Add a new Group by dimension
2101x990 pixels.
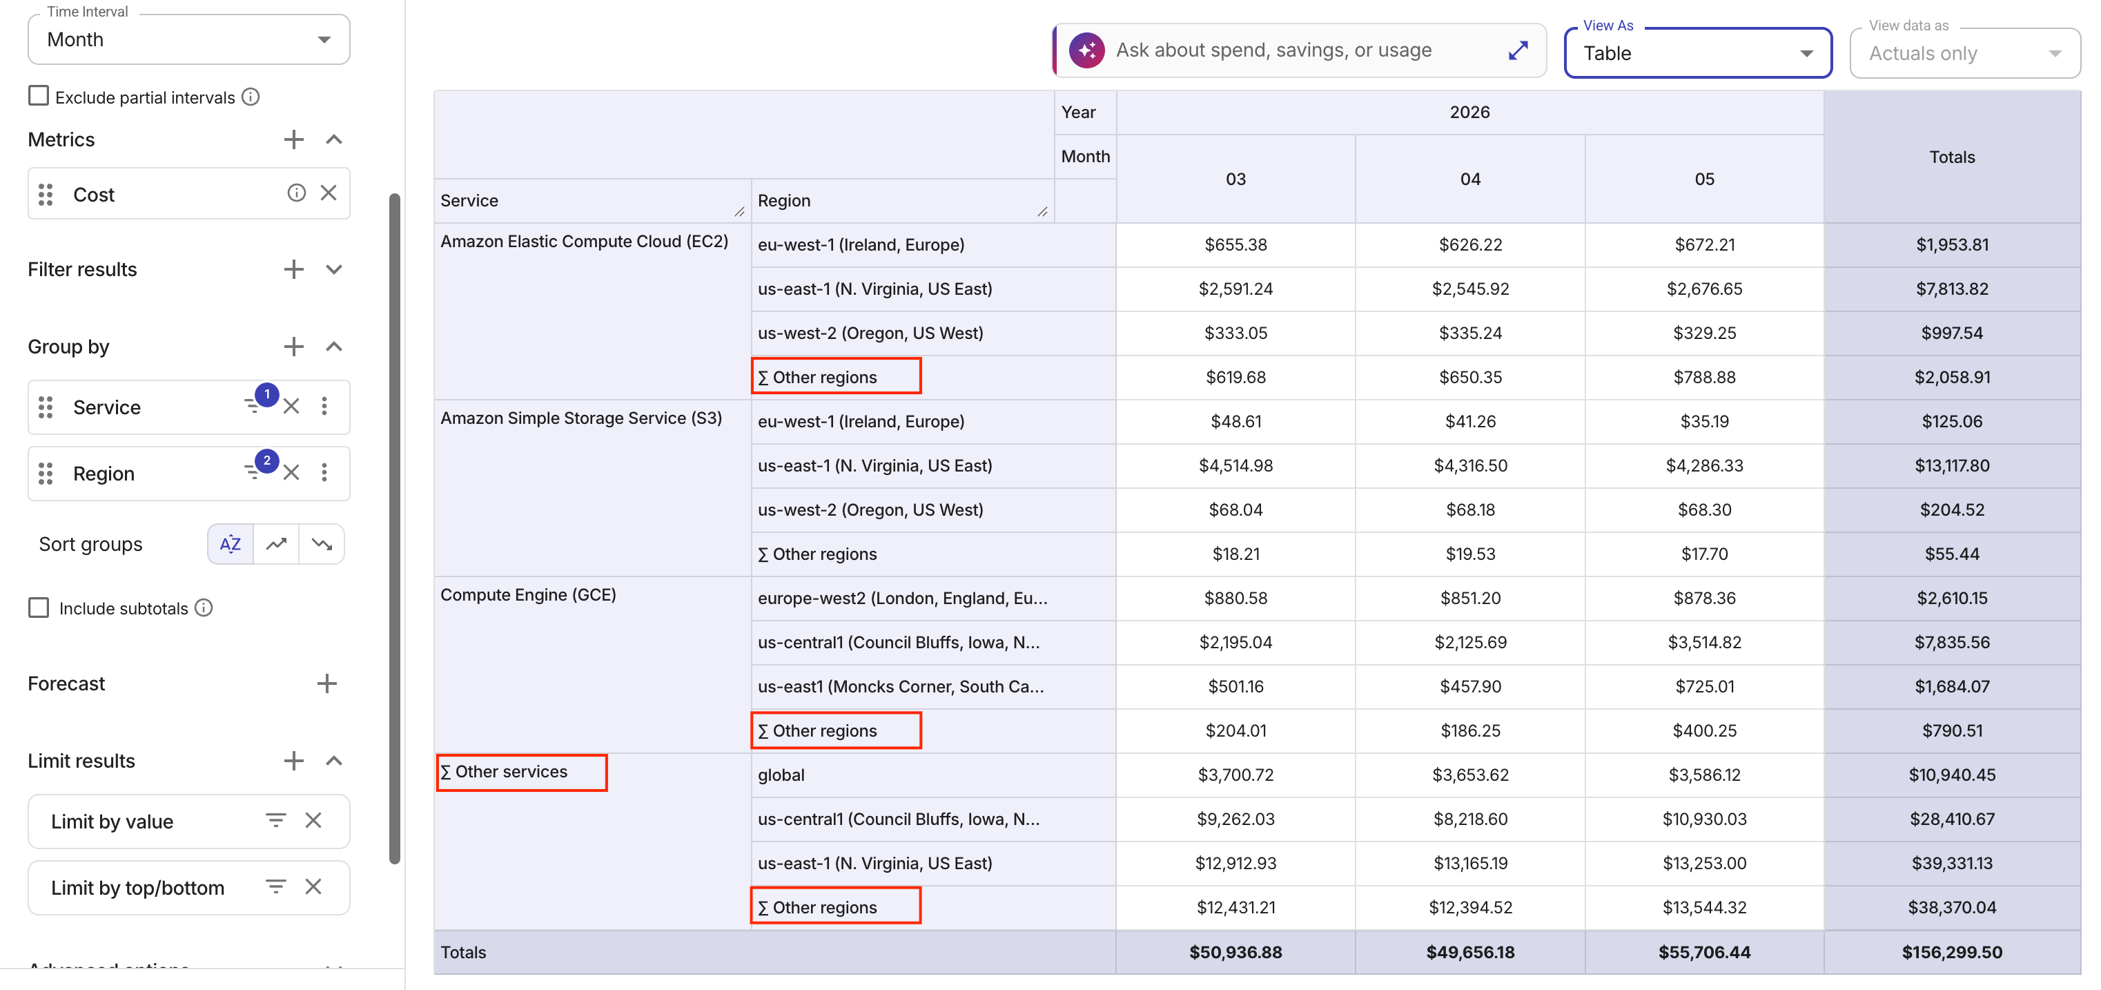coord(293,347)
